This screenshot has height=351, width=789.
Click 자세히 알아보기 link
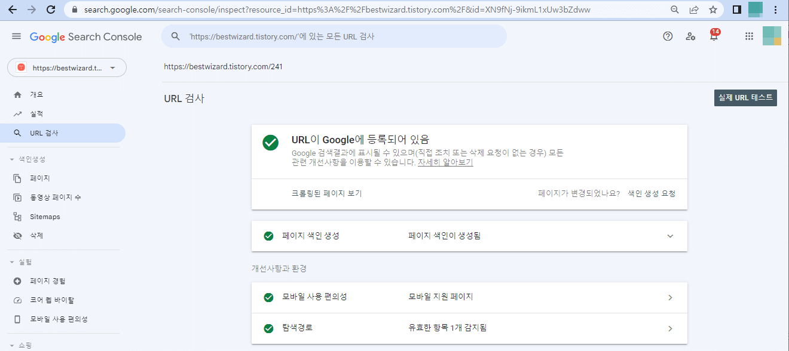pyautogui.click(x=445, y=162)
